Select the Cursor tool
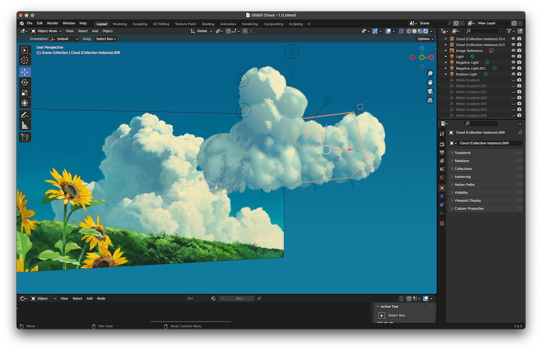This screenshot has width=542, height=351. tap(24, 60)
